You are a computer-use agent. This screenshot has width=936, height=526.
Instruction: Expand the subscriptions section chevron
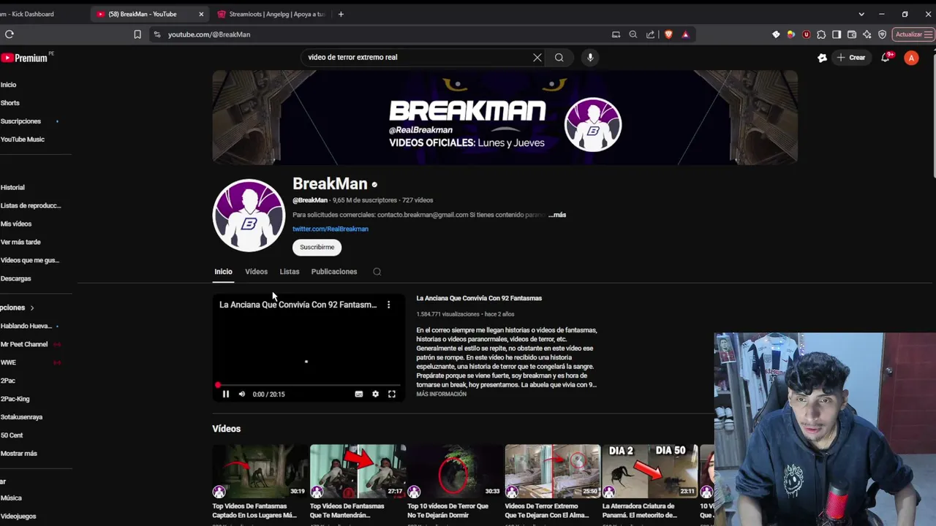[x=31, y=308]
